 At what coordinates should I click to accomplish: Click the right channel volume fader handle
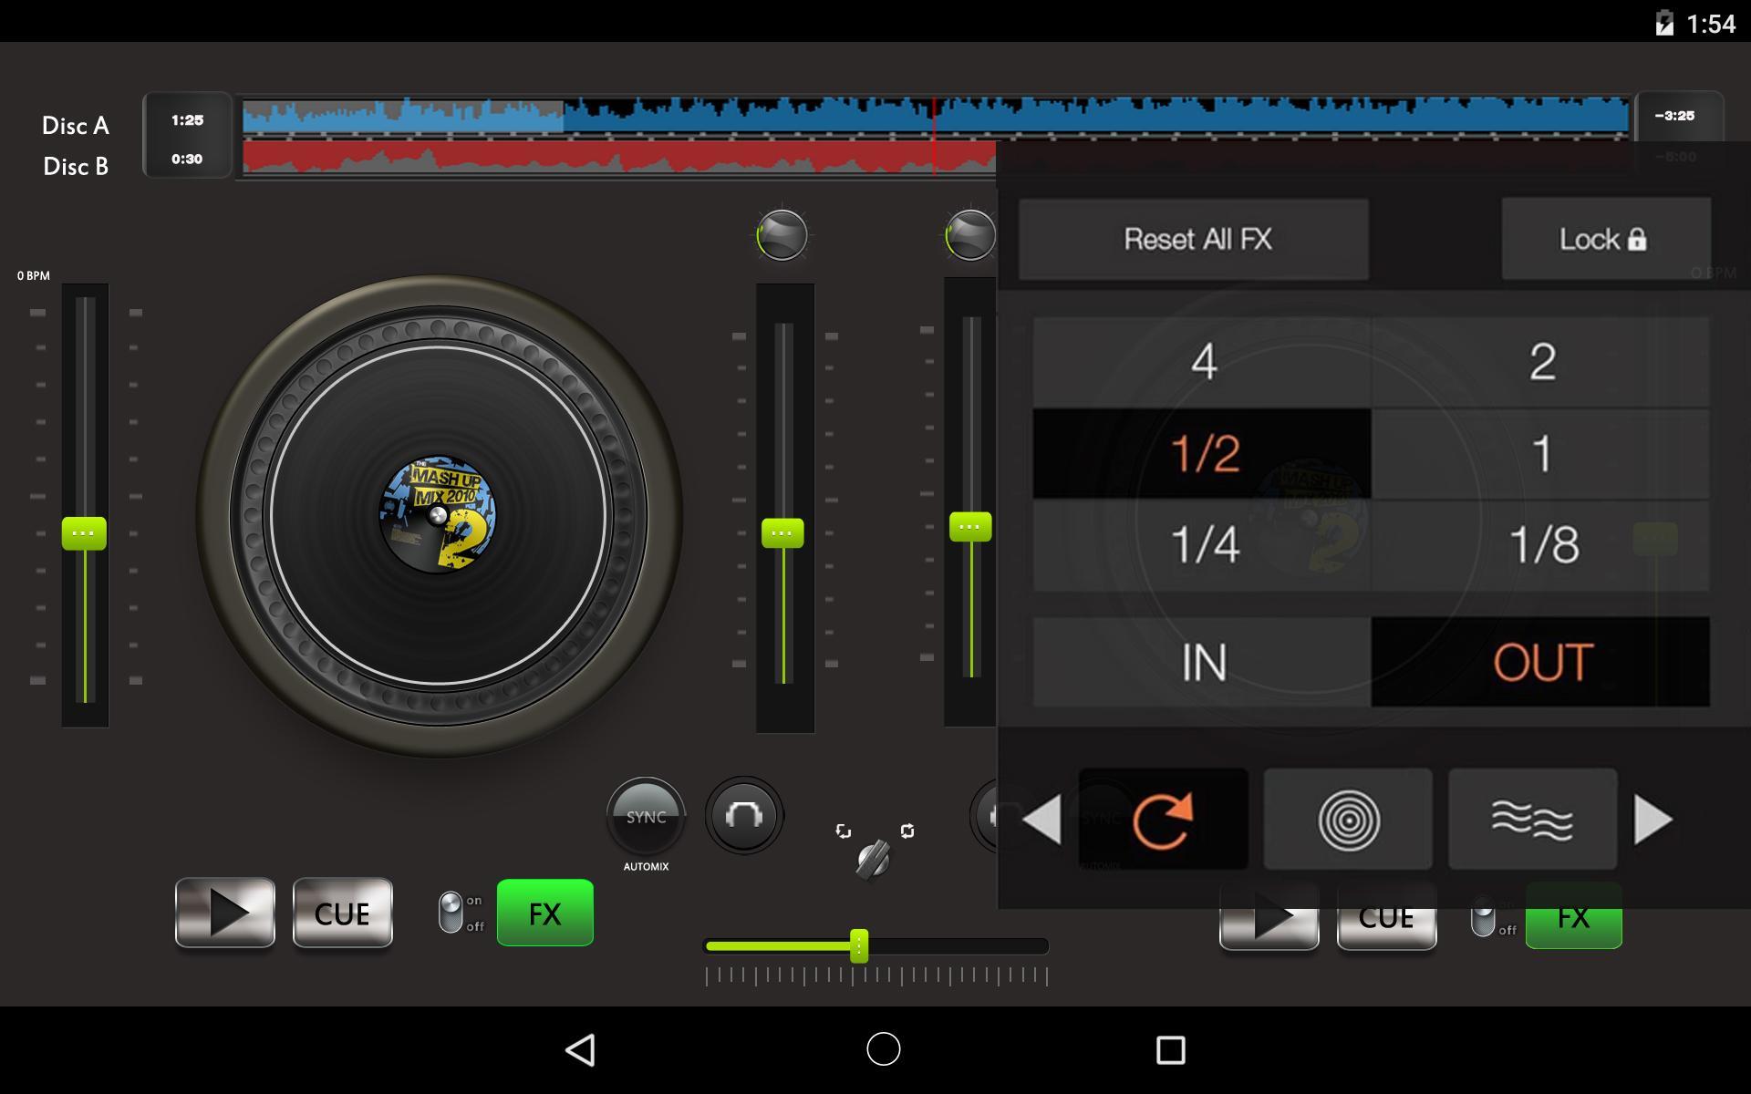click(970, 527)
